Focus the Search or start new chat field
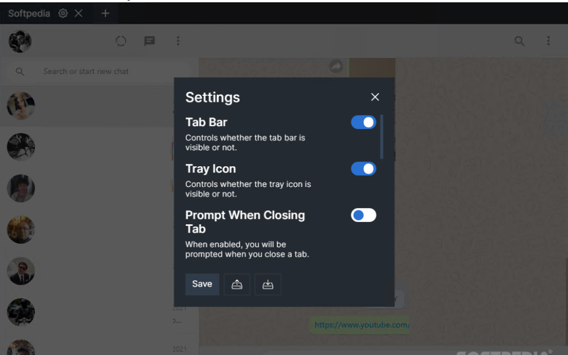The width and height of the screenshot is (568, 355). tap(99, 72)
